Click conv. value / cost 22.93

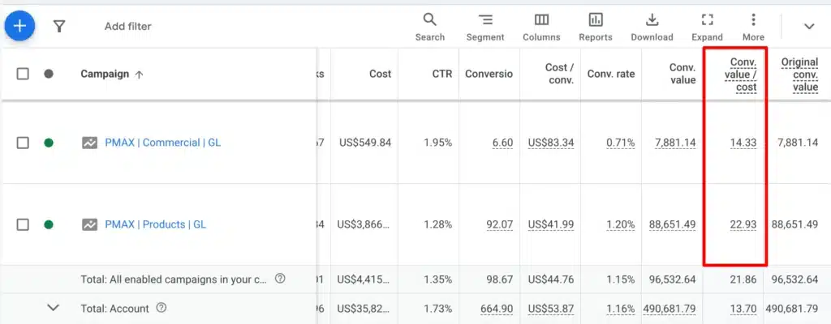click(x=743, y=224)
